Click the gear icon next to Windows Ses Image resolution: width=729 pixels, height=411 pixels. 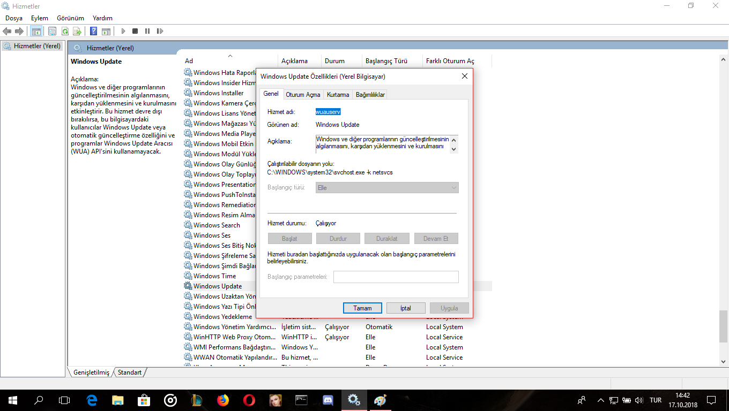[x=188, y=235]
